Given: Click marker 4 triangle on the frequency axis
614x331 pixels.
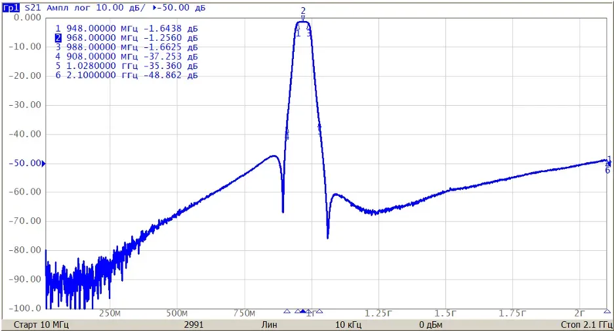Looking at the screenshot, I should pos(287,311).
